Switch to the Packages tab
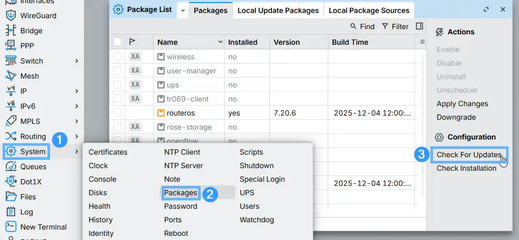The image size is (519, 240). coord(211,10)
